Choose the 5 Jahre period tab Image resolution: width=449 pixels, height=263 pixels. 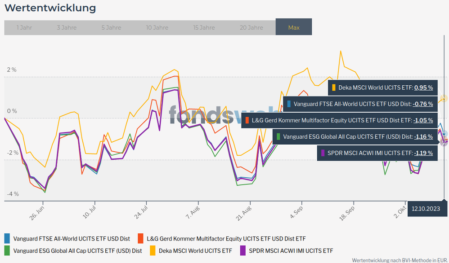tap(111, 27)
